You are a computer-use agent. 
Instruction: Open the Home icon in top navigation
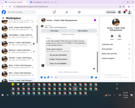[x=54, y=12]
